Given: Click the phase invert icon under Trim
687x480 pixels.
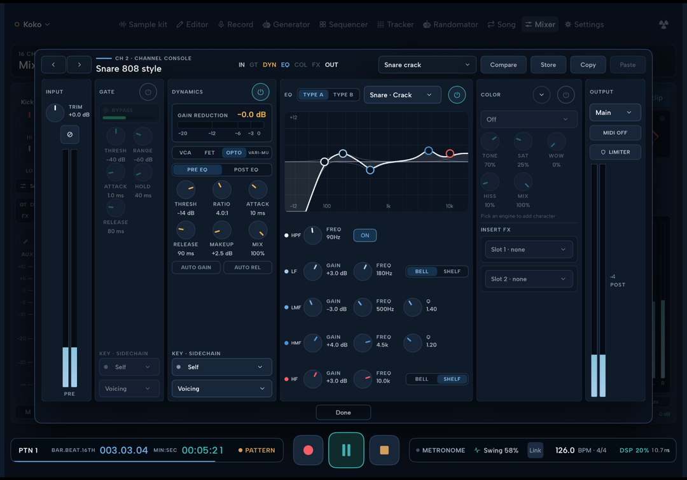Looking at the screenshot, I should pyautogui.click(x=70, y=134).
